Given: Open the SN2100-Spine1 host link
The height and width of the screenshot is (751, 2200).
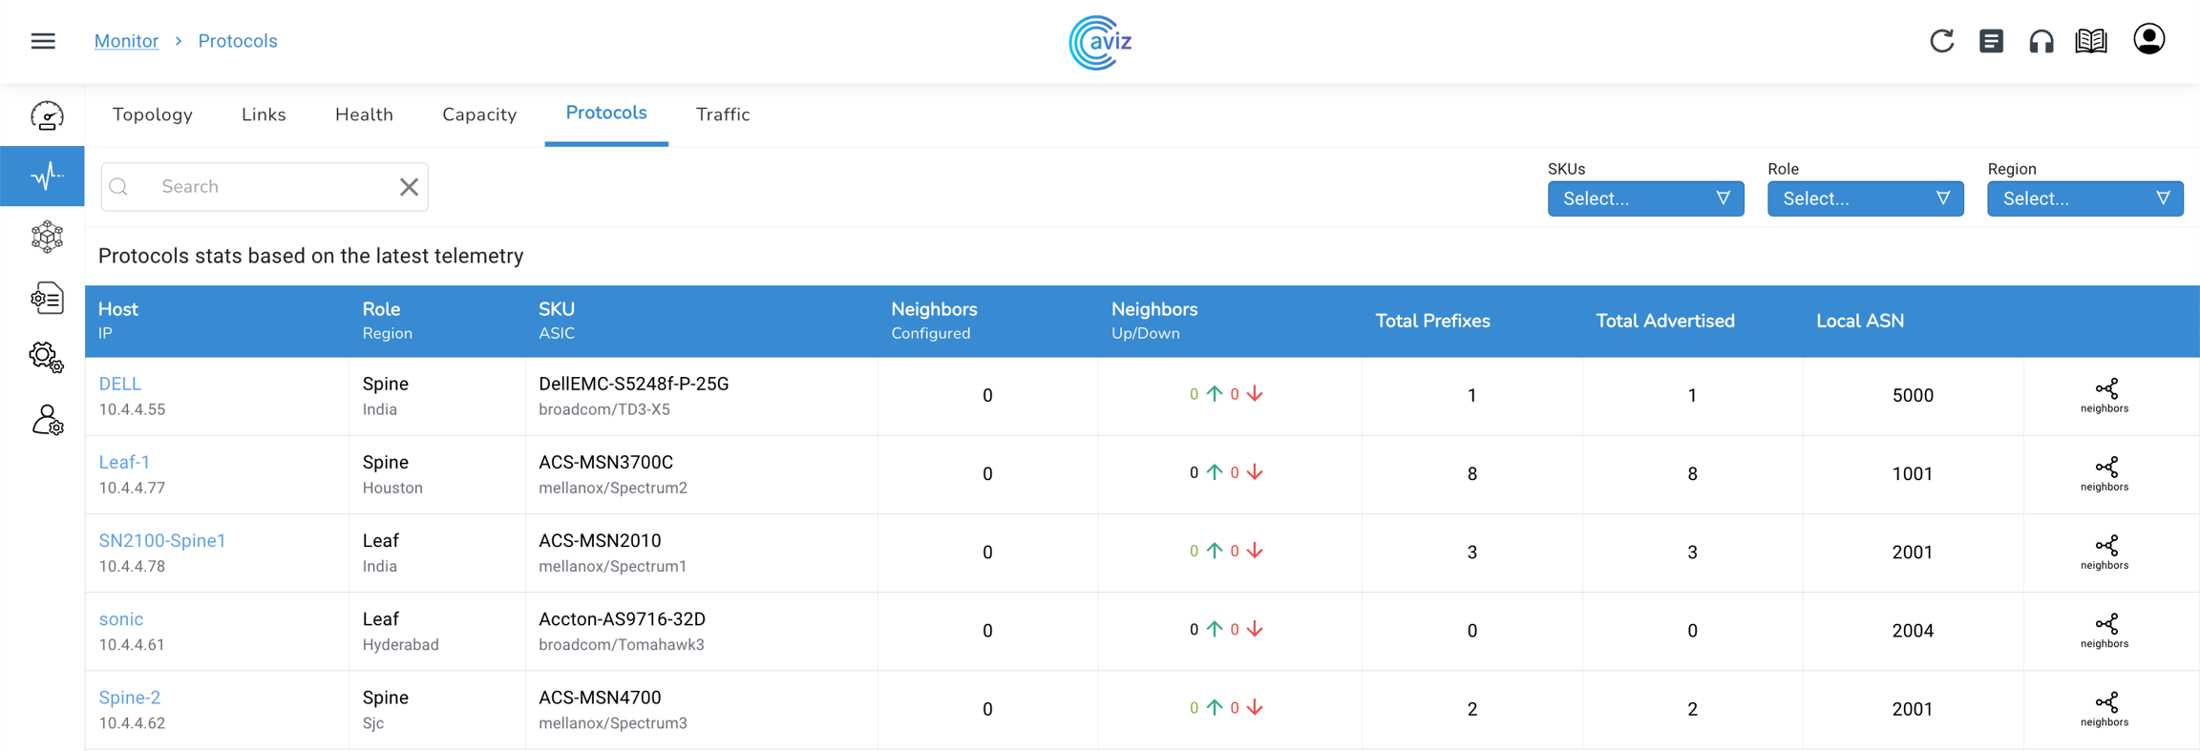Looking at the screenshot, I should pyautogui.click(x=162, y=540).
